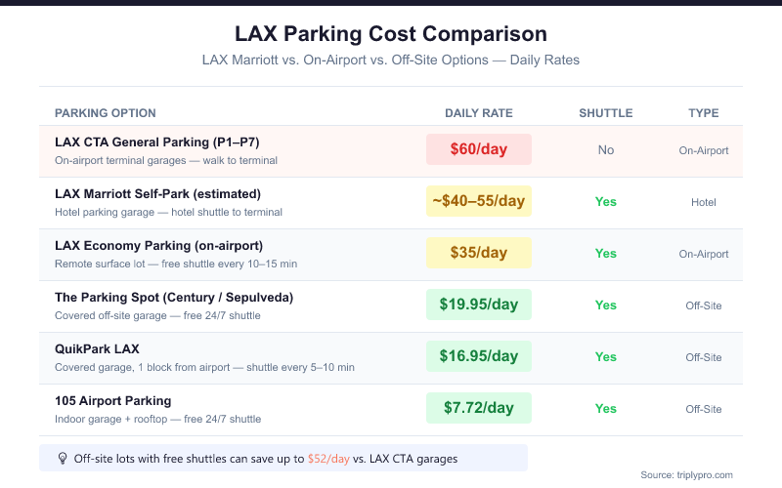This screenshot has width=782, height=488.
Task: Click the Parking Option column header
Action: click(106, 113)
